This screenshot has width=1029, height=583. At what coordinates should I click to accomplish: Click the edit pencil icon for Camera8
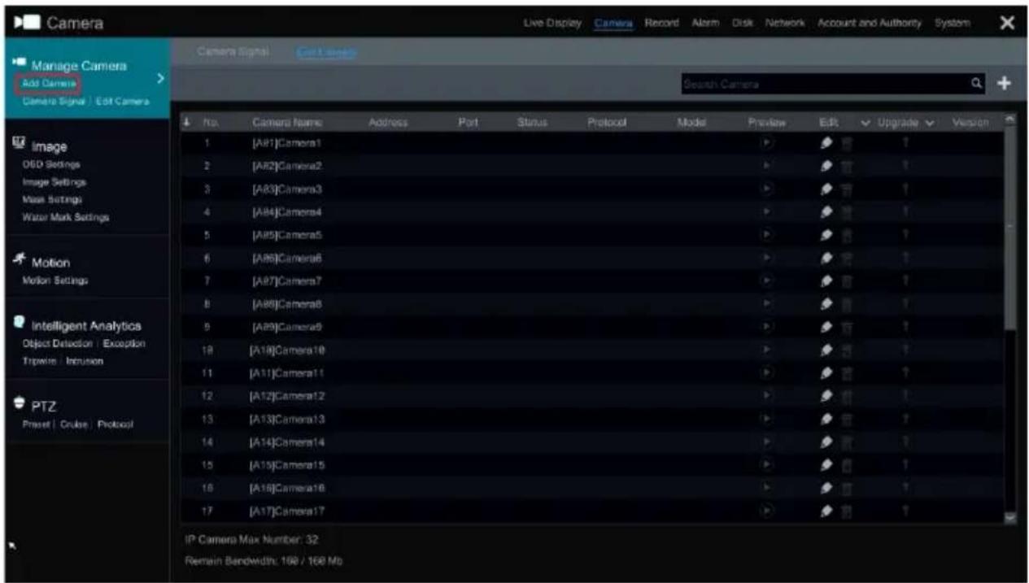[826, 302]
